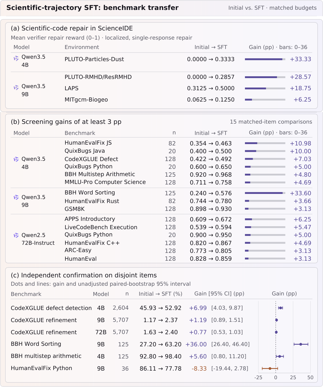
Task: Click the '+33.60' gain value
Action: (300, 193)
